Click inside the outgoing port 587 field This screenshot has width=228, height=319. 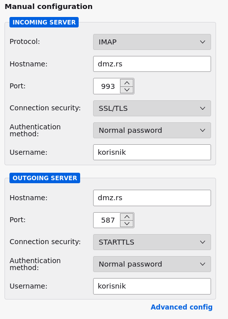107,220
